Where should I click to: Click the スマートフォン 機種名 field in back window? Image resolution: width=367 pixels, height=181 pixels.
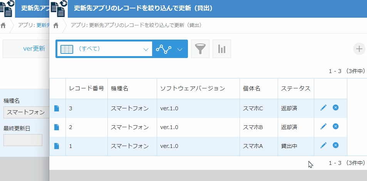pyautogui.click(x=26, y=112)
